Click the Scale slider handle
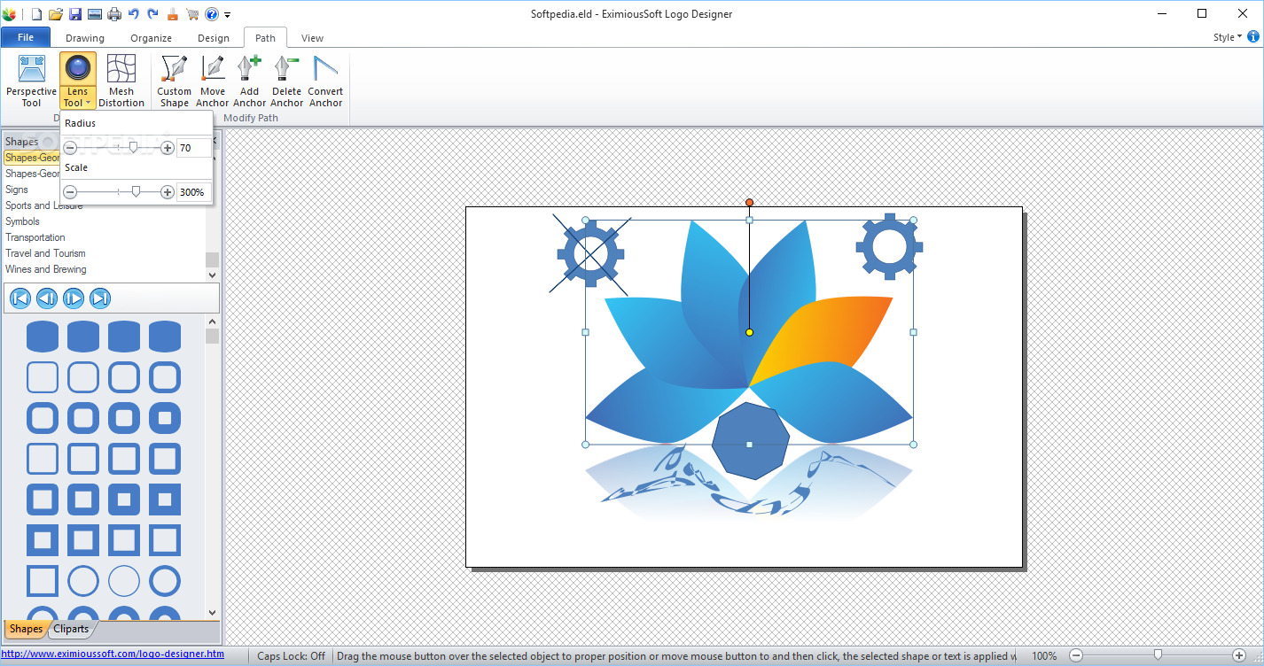This screenshot has width=1264, height=666. (136, 192)
